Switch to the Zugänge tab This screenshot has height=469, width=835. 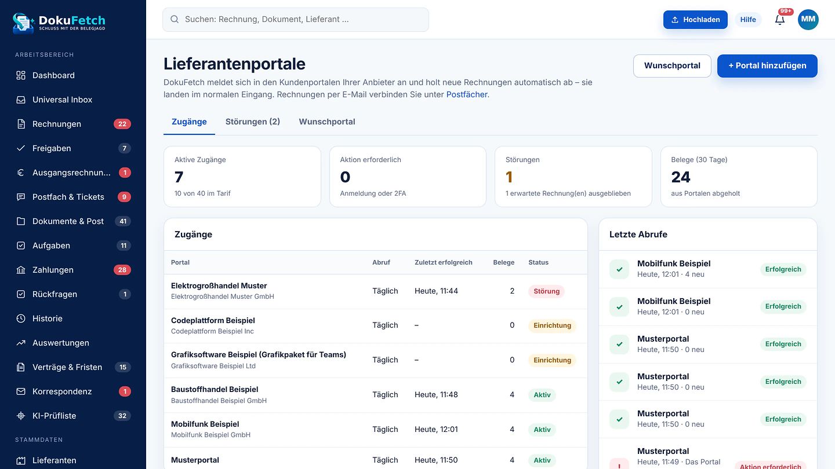coord(189,122)
